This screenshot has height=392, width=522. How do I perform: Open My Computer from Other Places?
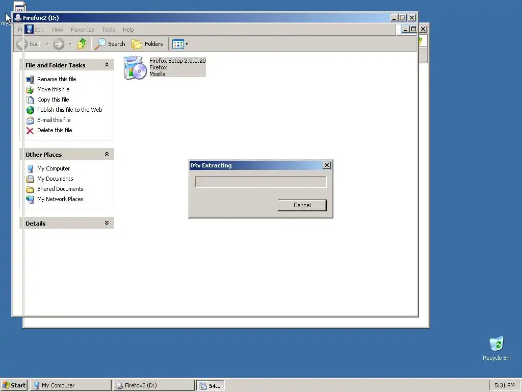(x=54, y=168)
